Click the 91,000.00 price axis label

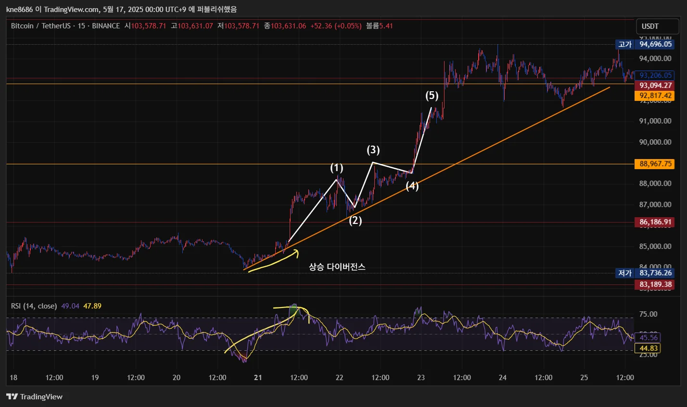pyautogui.click(x=655, y=121)
